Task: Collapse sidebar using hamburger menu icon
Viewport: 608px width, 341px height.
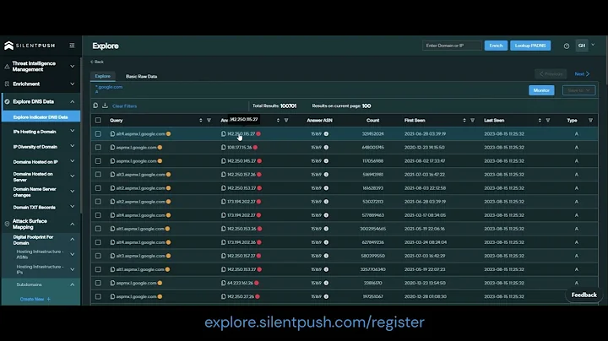Action: 72,46
